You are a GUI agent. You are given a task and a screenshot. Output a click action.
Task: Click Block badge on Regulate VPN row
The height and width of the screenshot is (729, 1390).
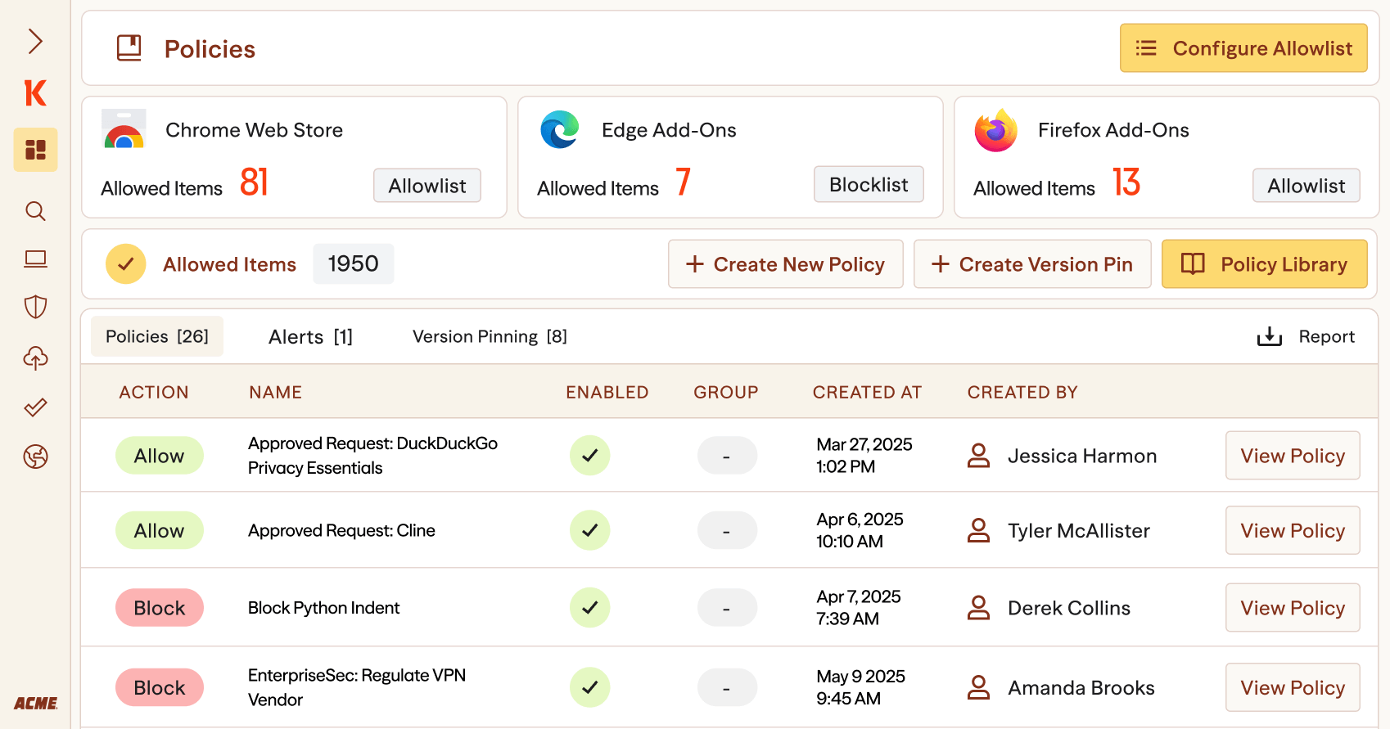pos(160,687)
